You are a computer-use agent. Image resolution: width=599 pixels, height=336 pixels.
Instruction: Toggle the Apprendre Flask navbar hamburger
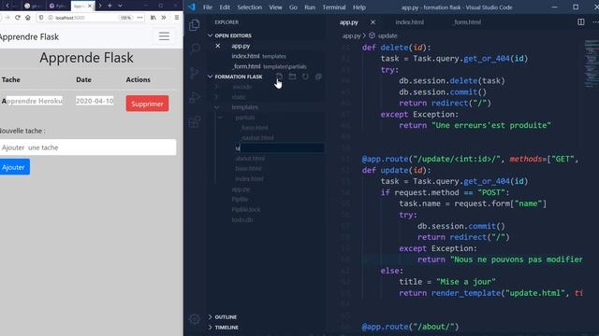164,36
